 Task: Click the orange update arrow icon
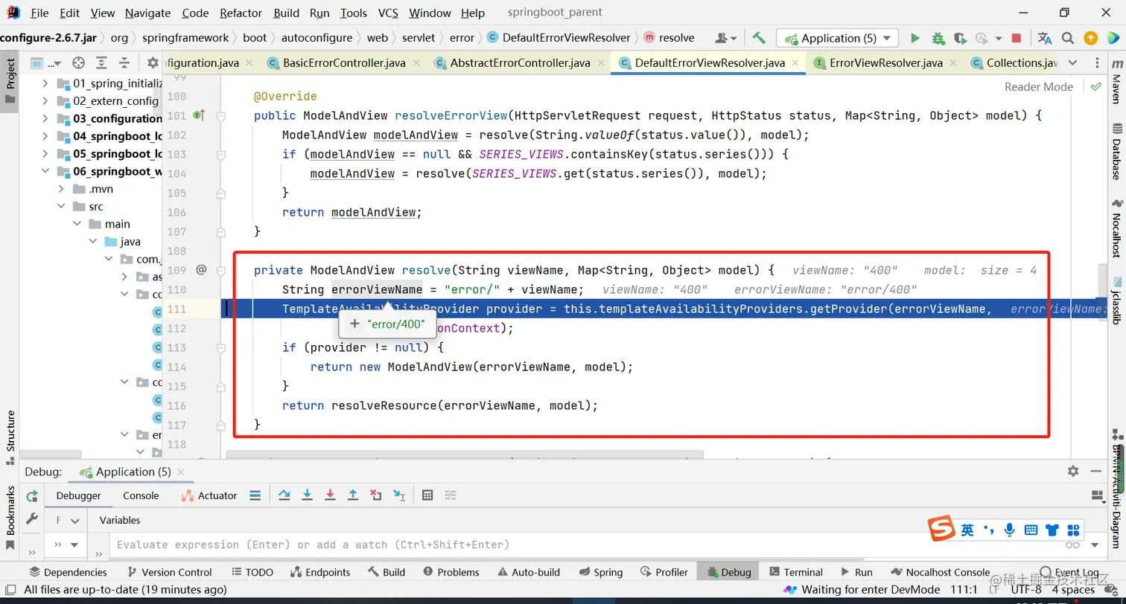click(x=1090, y=38)
